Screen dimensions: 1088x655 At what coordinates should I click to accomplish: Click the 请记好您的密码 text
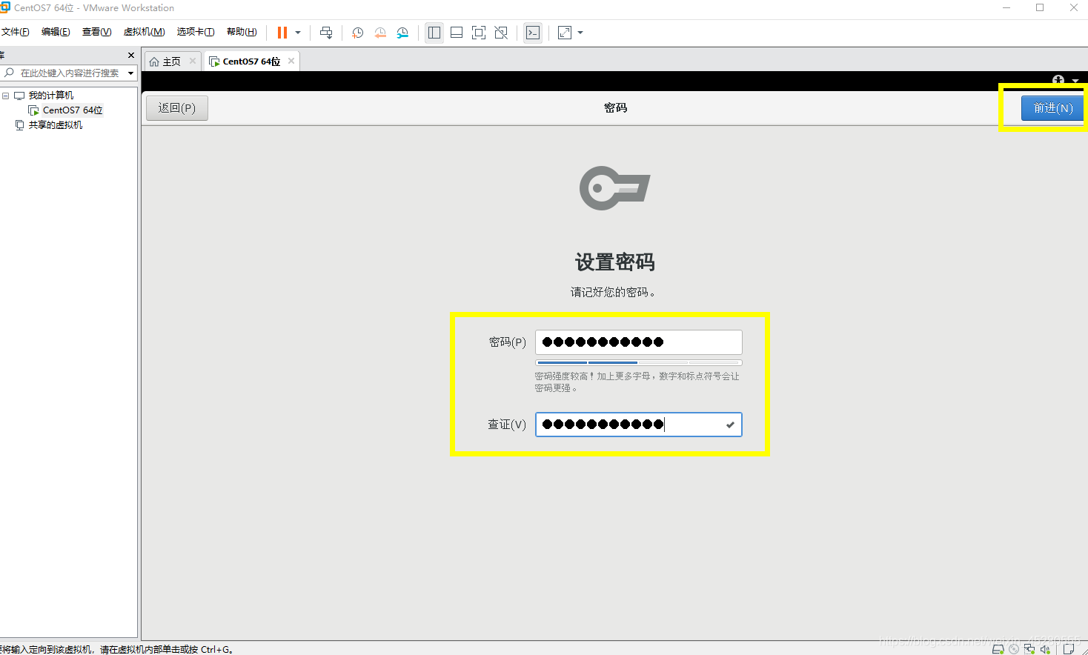612,293
